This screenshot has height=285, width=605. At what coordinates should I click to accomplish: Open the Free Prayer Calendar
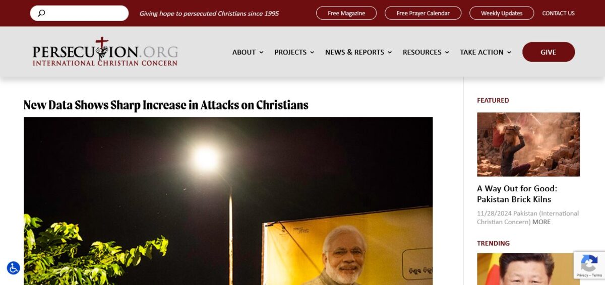[x=423, y=13]
